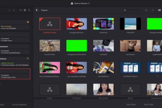This screenshot has width=162, height=108.
Task: Click the database search magnifier icon
Action: point(29,10)
